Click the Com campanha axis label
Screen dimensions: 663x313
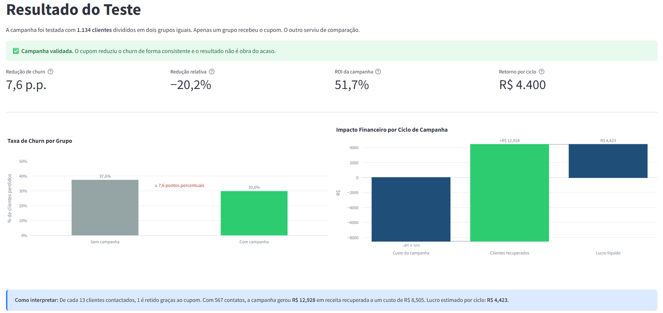coord(254,242)
